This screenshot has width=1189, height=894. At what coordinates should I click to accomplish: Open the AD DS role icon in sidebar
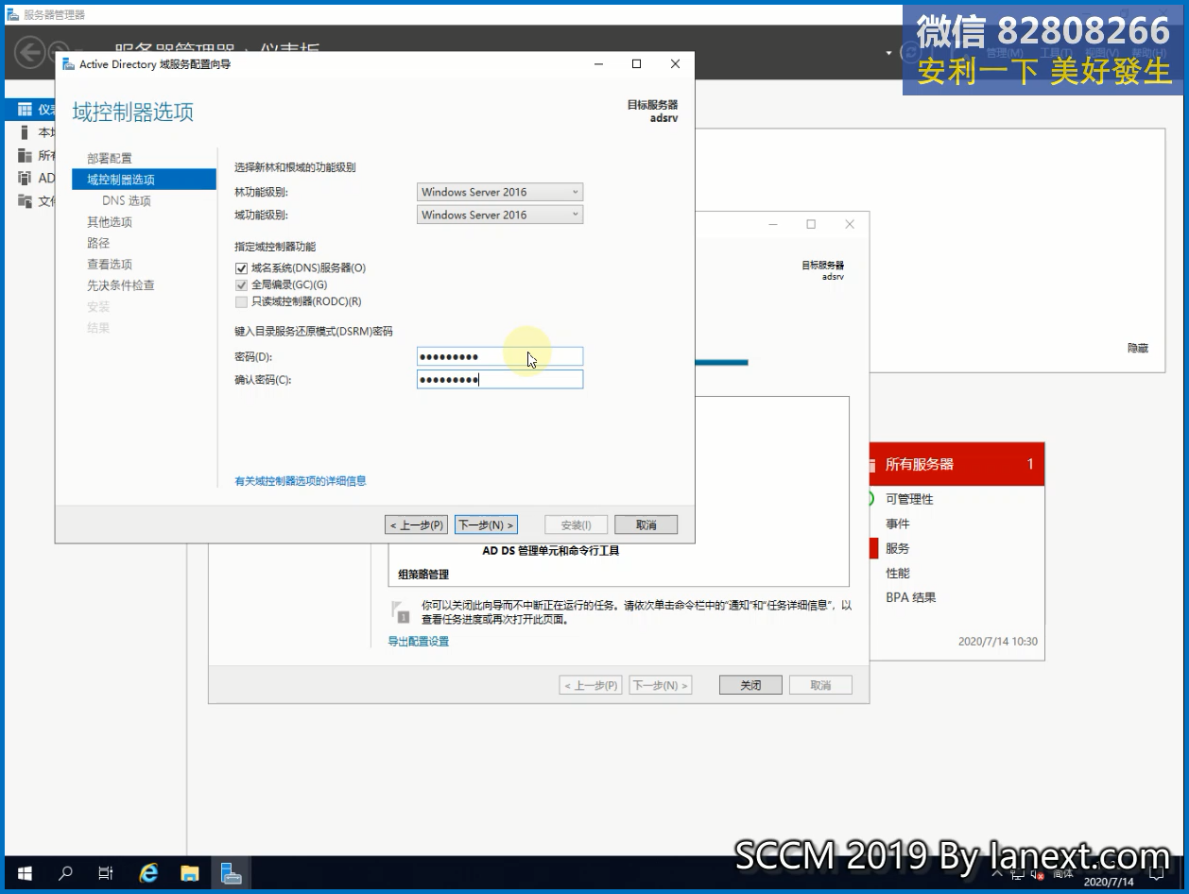(x=25, y=178)
